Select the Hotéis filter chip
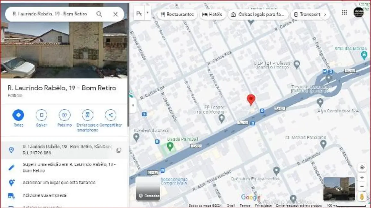Viewport: 371px width, 208px height. [x=212, y=14]
